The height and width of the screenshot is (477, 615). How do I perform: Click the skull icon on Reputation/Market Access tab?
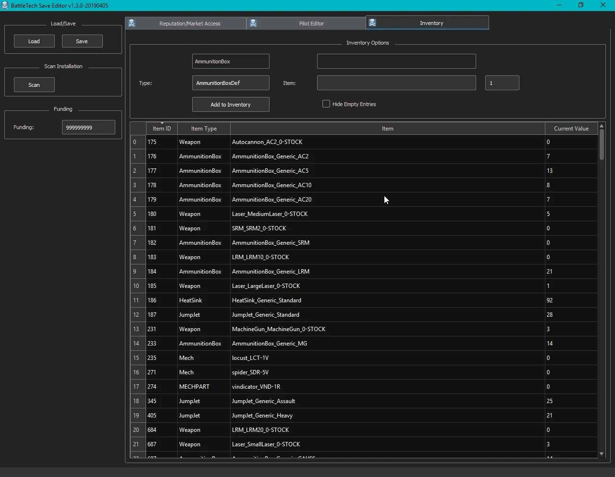(x=132, y=23)
